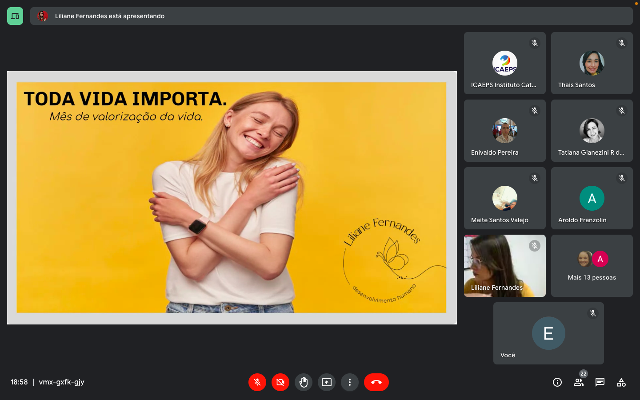640x400 pixels.
Task: Leave the call with red hang-up button
Action: click(376, 382)
